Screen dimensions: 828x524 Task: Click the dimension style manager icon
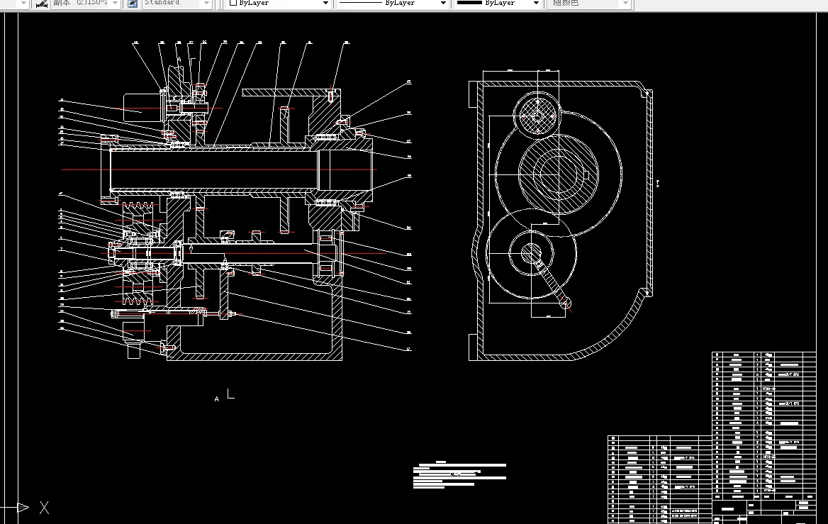(42, 3)
